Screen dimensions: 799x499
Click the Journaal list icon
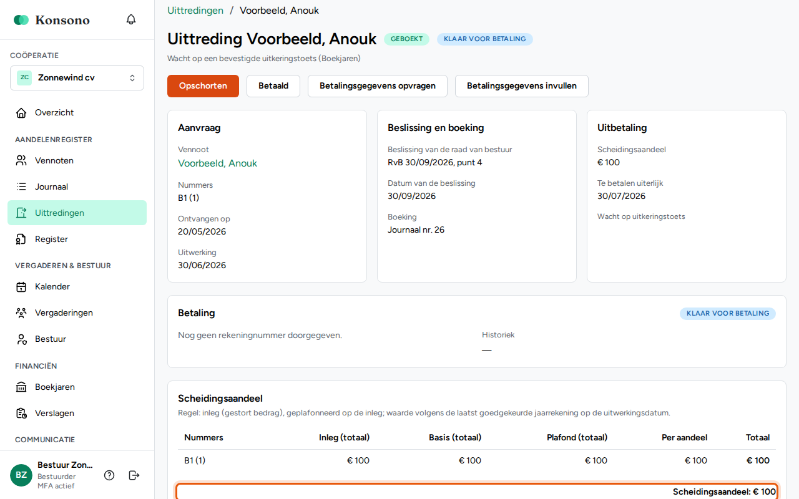21,187
